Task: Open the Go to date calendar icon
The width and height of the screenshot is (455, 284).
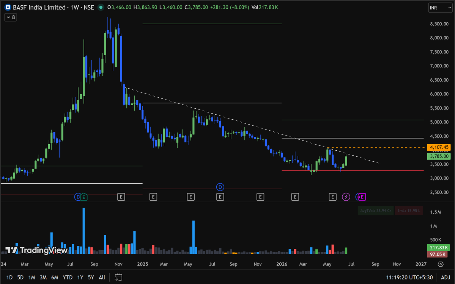Action: (118, 277)
